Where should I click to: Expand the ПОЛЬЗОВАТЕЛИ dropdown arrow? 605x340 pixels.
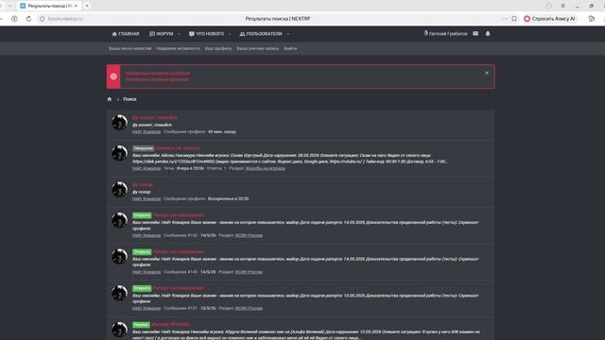[x=288, y=34]
